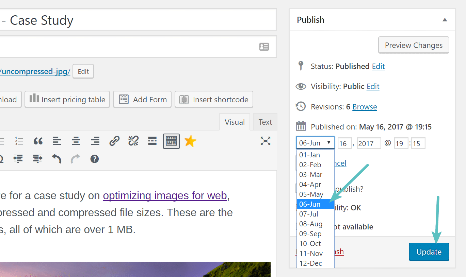This screenshot has width=466, height=277.
Task: Select the ordered list tool
Action: click(19, 141)
